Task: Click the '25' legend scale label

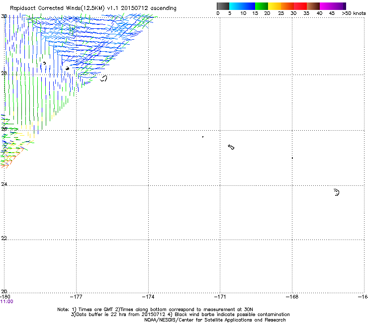Action: (x=280, y=13)
